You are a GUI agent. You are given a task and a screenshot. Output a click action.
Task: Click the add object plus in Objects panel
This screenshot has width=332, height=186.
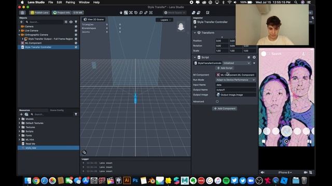point(21,22)
